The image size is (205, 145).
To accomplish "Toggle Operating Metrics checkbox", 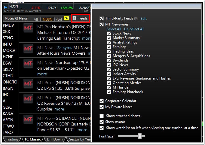I will pos(109,83).
